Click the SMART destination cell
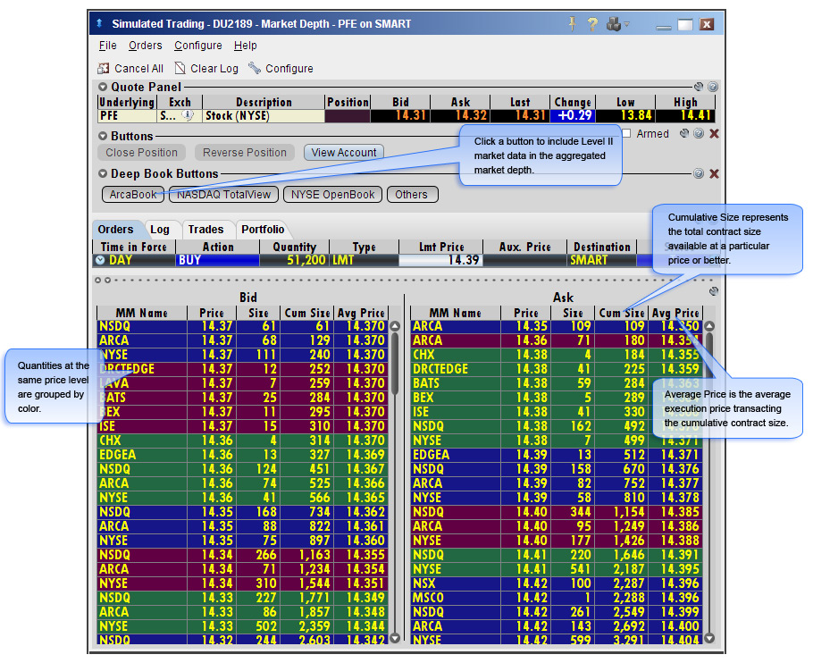The height and width of the screenshot is (663, 813). (x=601, y=260)
